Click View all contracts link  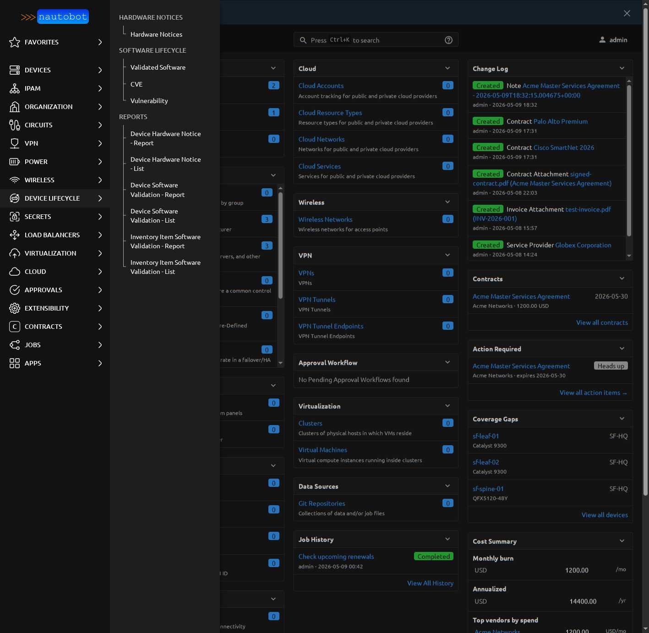click(602, 322)
